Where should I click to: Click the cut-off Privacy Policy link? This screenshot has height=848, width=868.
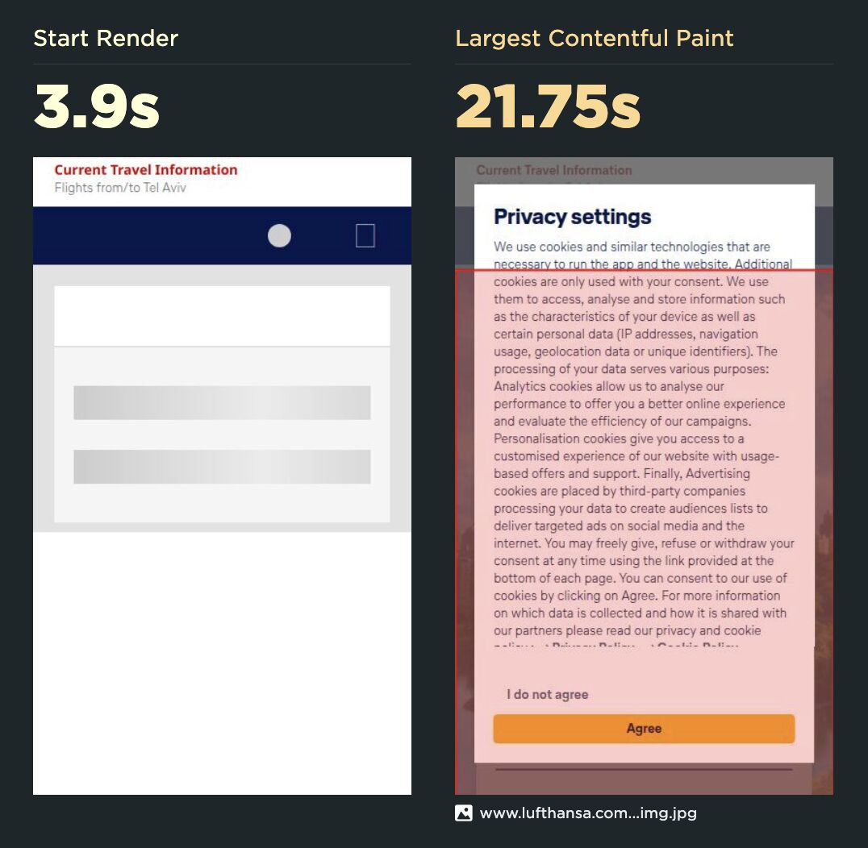coord(589,644)
